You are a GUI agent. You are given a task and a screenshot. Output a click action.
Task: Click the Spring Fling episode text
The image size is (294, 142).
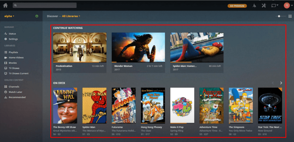(x=176, y=131)
